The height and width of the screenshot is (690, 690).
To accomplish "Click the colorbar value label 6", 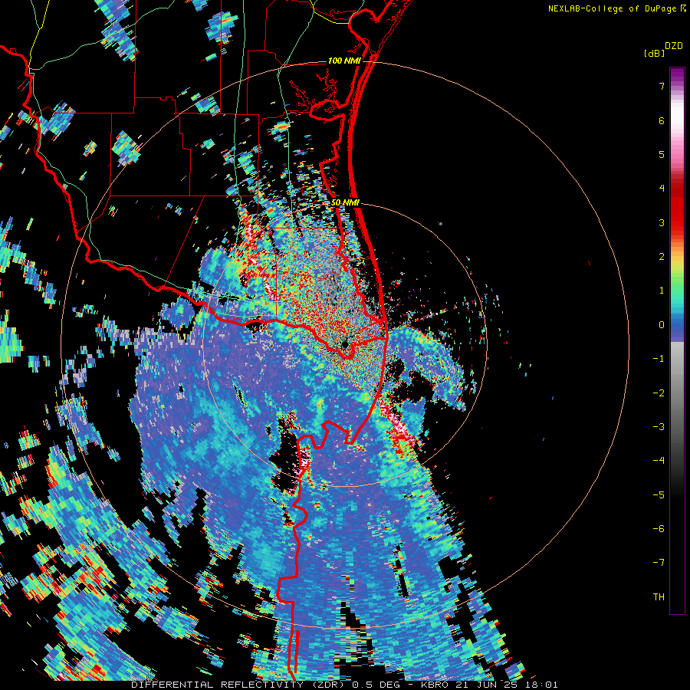I will tap(662, 120).
